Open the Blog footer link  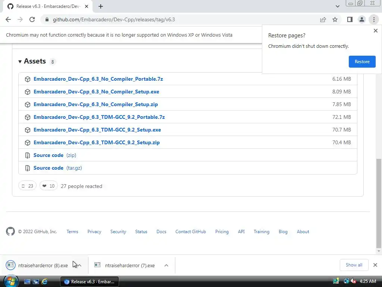[283, 232]
